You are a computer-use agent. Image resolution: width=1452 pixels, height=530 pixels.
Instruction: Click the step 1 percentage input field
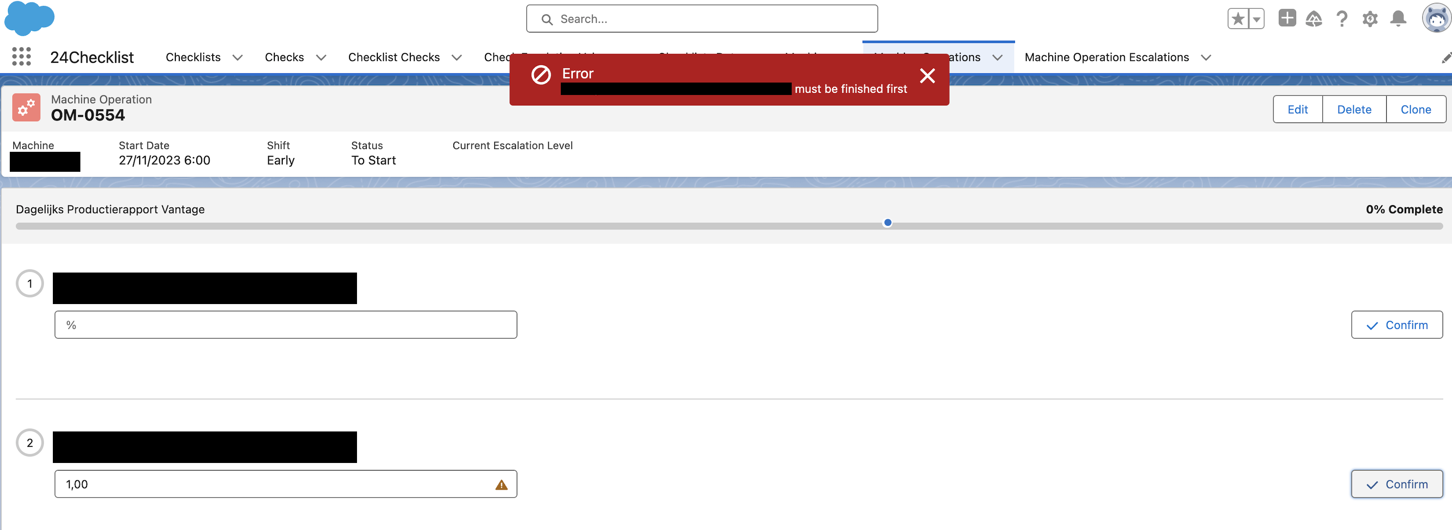tap(285, 325)
